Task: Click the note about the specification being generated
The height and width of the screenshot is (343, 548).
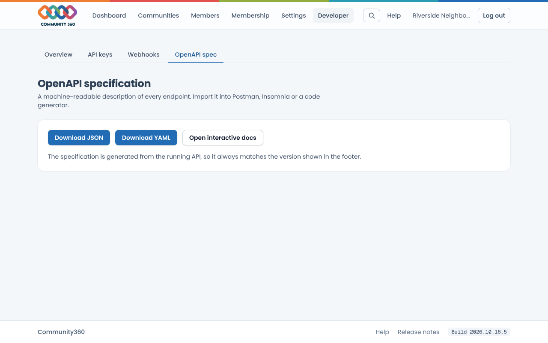Action: coord(205,156)
